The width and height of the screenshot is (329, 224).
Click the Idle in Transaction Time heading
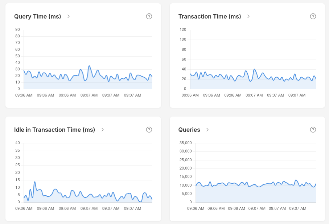pyautogui.click(x=54, y=130)
